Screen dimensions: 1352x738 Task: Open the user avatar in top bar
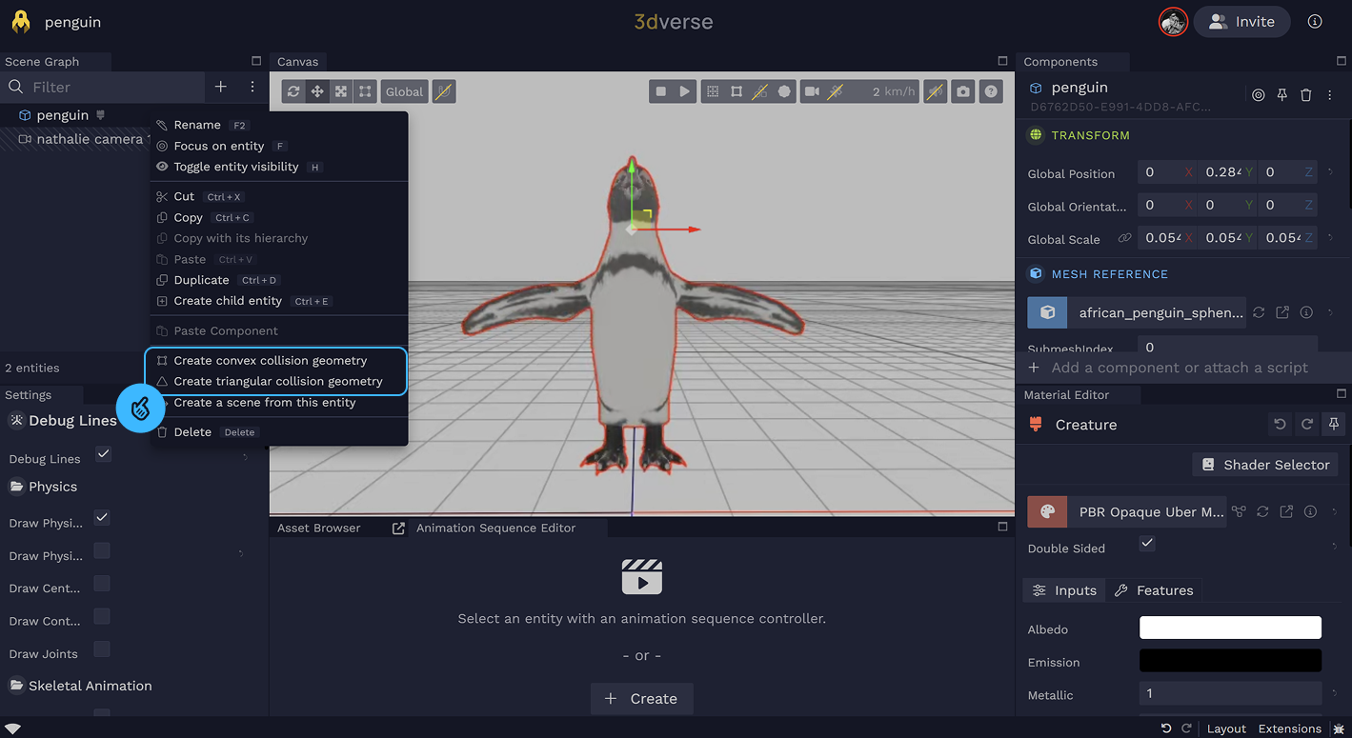point(1173,22)
